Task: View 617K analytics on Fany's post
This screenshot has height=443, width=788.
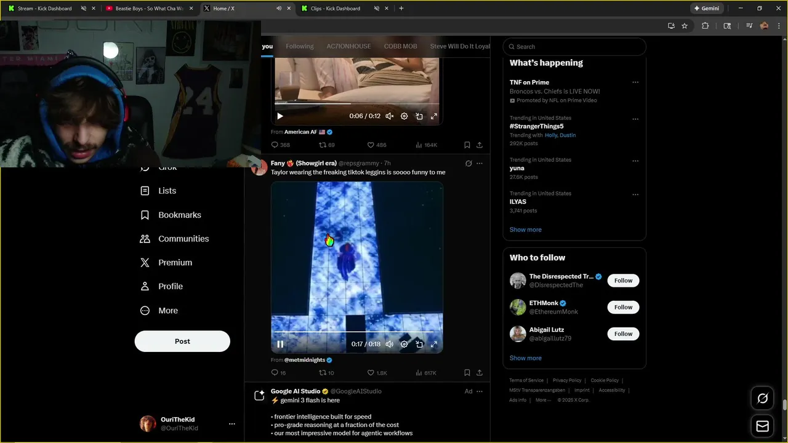Action: click(x=426, y=373)
